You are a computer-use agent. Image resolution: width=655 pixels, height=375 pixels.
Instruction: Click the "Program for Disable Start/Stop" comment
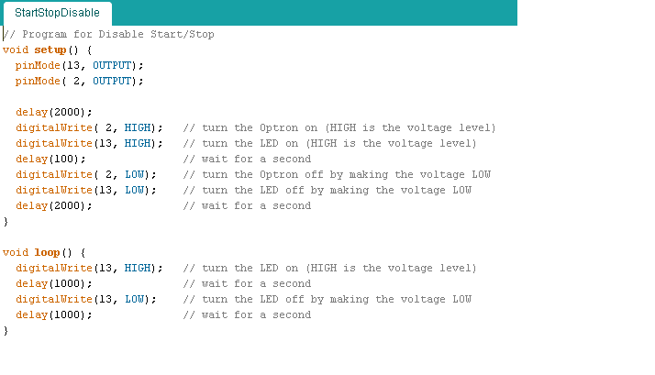click(x=114, y=35)
